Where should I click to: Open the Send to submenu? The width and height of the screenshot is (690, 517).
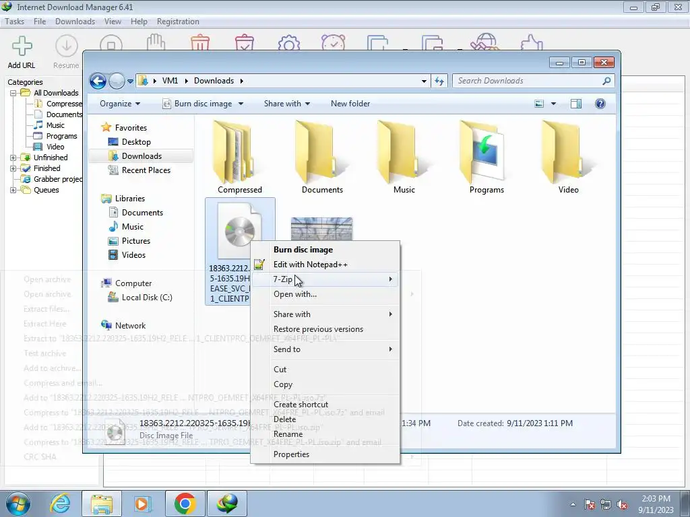coord(325,349)
